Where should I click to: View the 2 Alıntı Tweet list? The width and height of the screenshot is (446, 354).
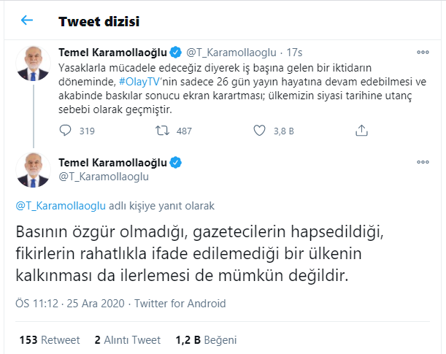point(128,339)
